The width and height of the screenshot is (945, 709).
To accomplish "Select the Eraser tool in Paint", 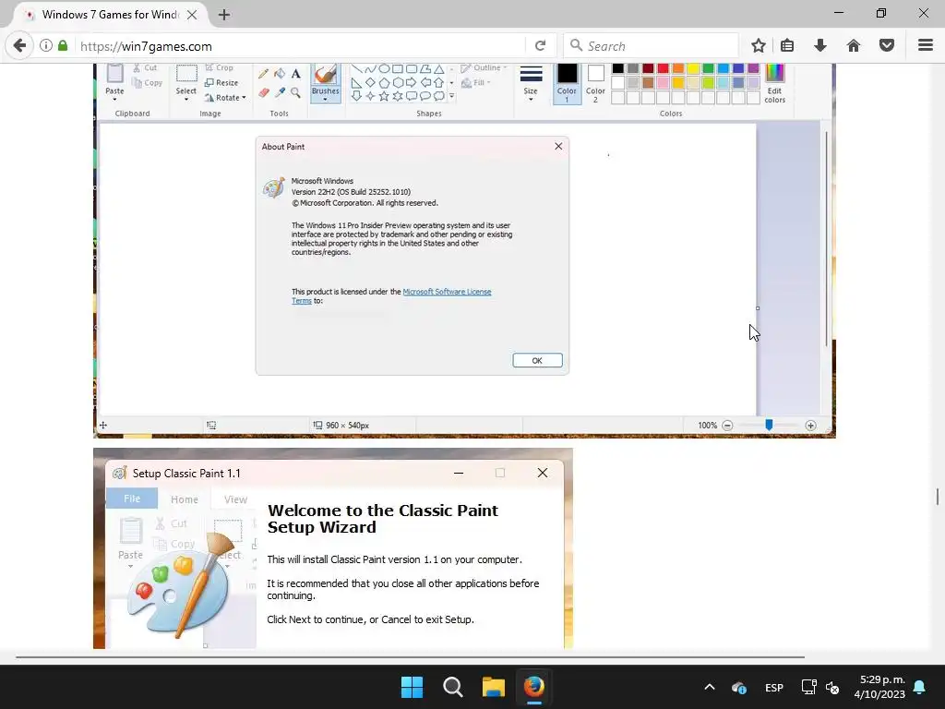I will click(x=263, y=92).
